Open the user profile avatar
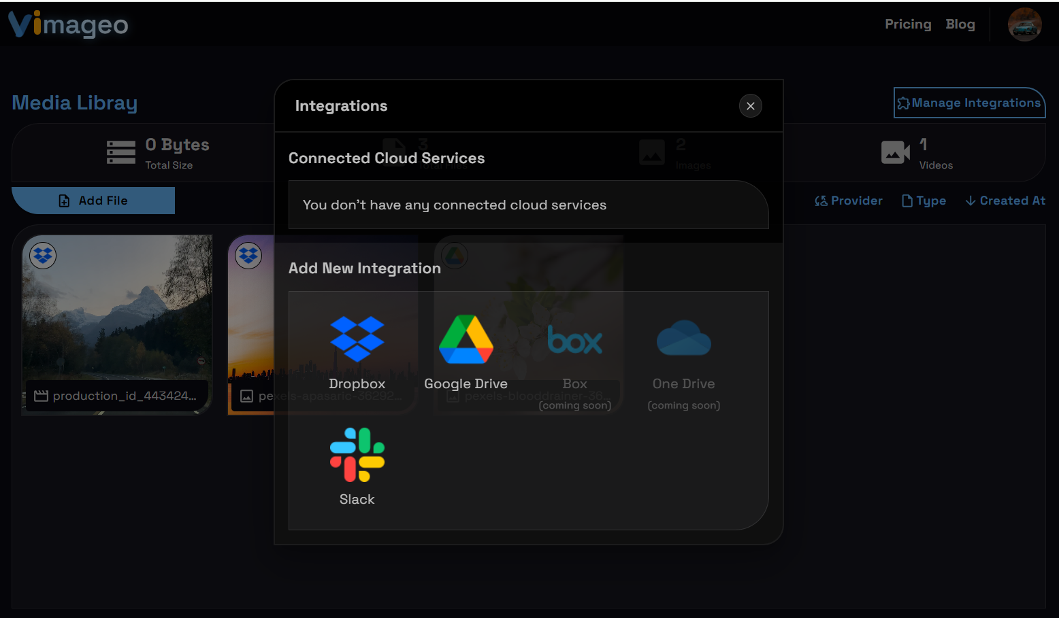The height and width of the screenshot is (618, 1059). [1024, 25]
